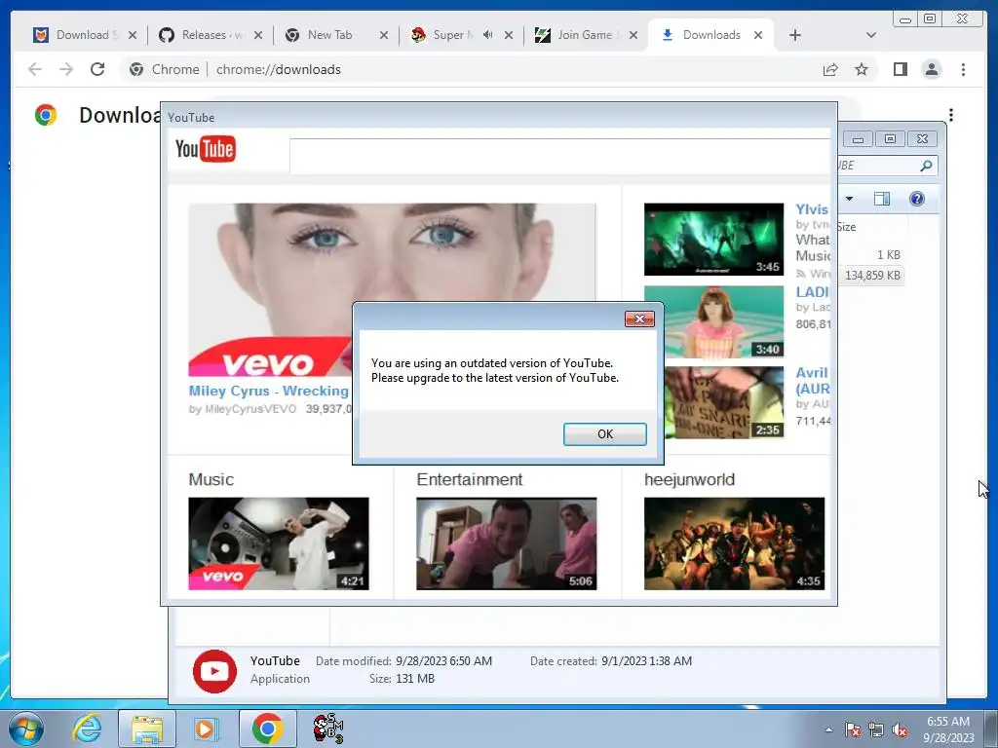Open the Entertainment category heading
This screenshot has height=748, width=998.
coord(470,479)
